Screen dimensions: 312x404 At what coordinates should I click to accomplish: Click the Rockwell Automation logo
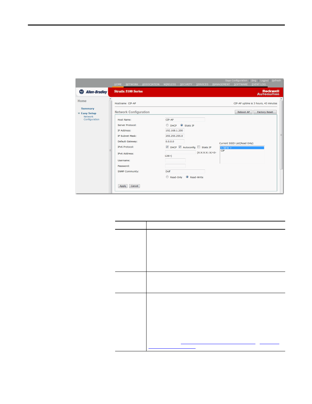tap(268, 93)
